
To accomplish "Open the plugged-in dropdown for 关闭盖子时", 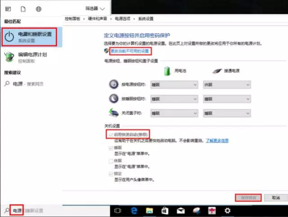I will (227, 113).
